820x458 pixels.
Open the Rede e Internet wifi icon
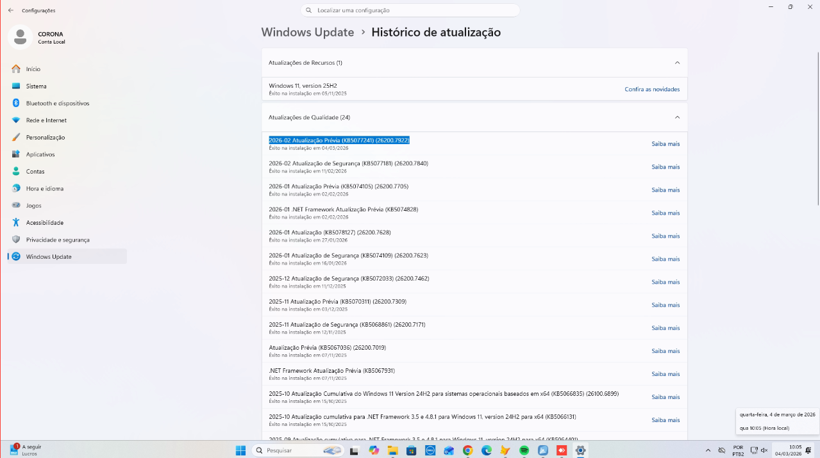click(16, 120)
